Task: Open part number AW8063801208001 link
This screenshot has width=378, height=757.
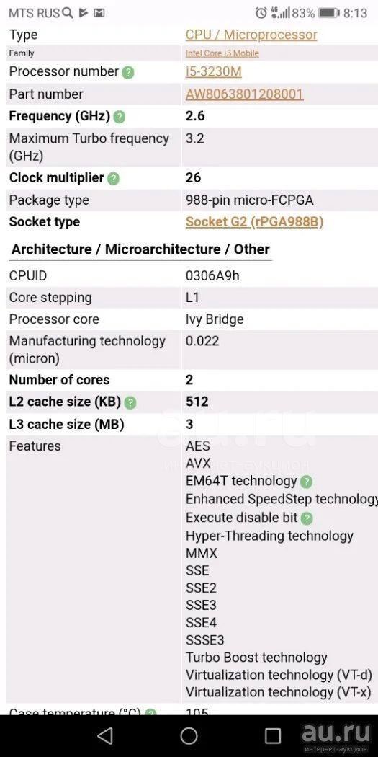Action: coord(245,94)
